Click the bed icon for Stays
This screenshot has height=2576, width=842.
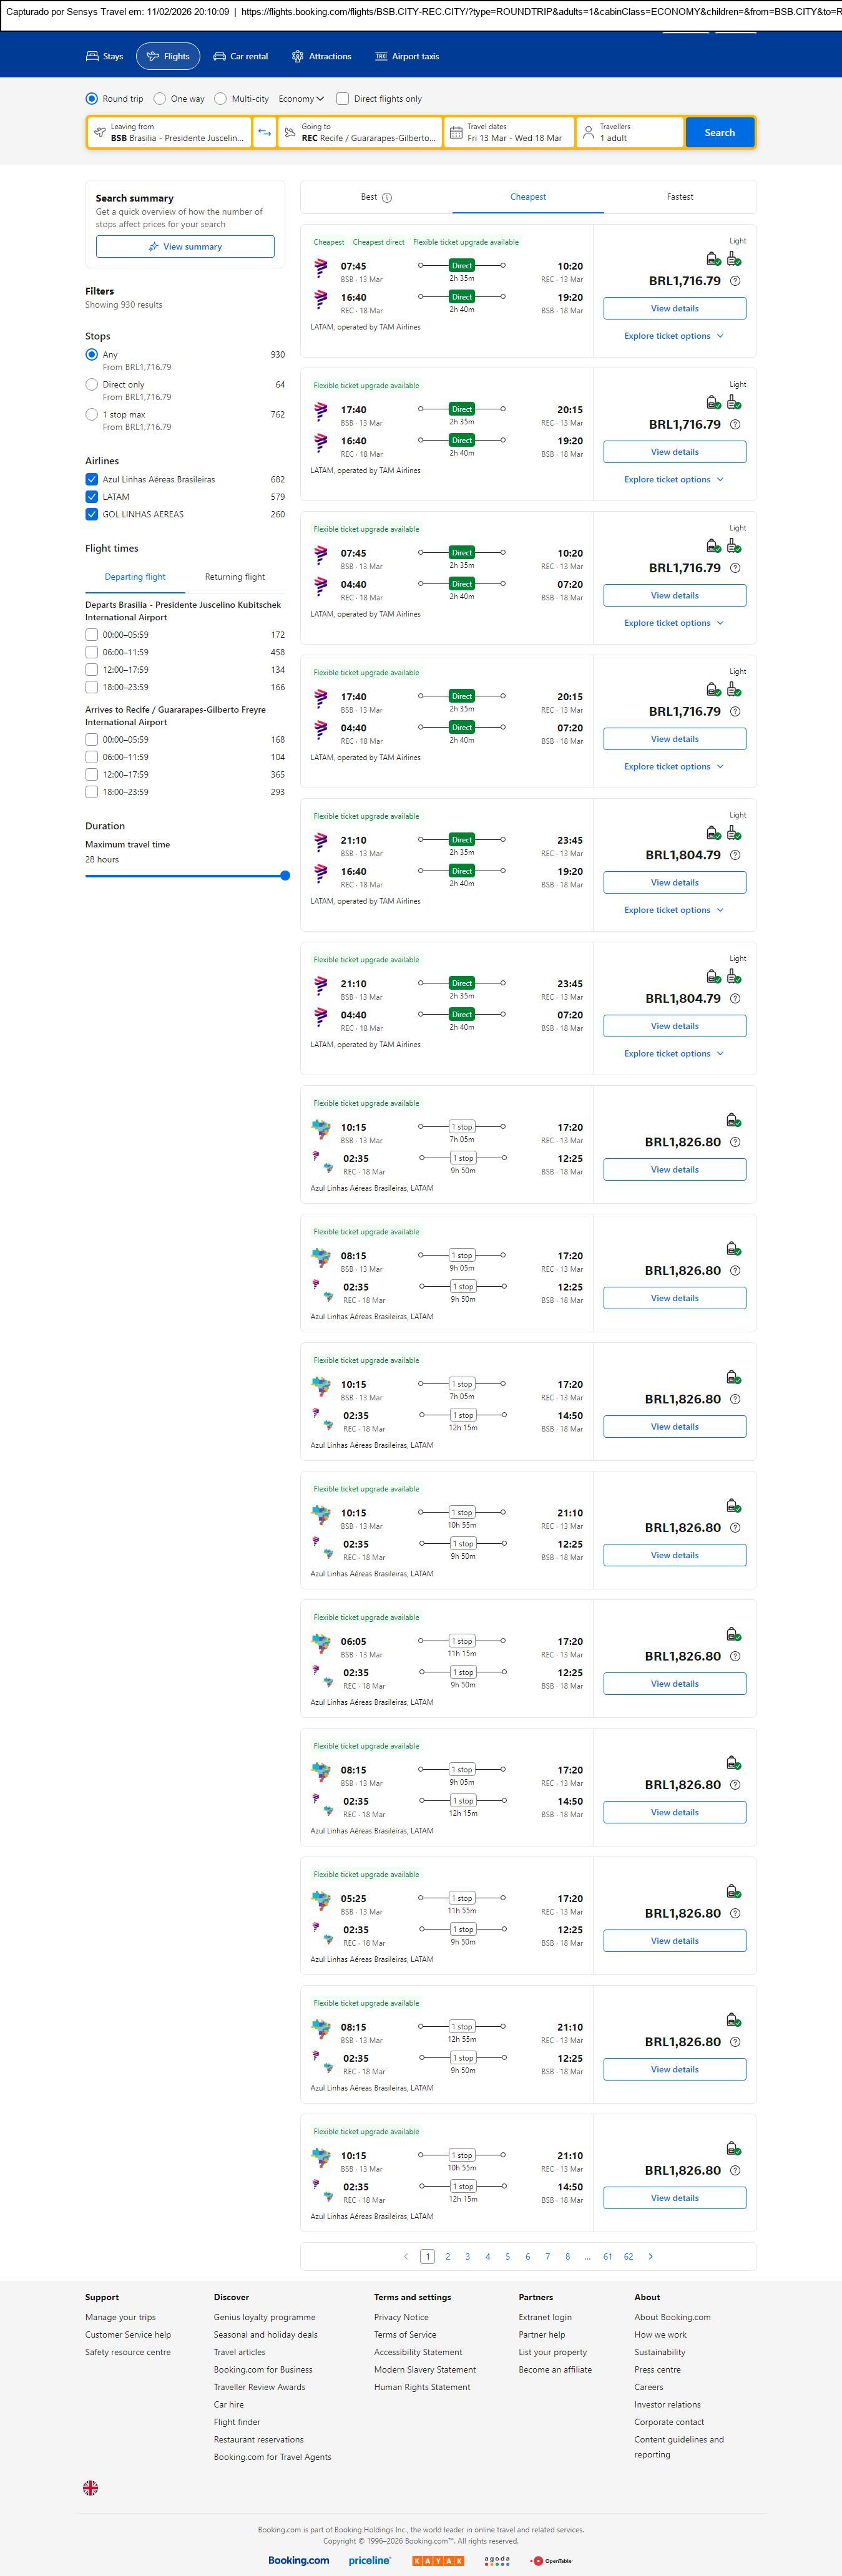[92, 57]
